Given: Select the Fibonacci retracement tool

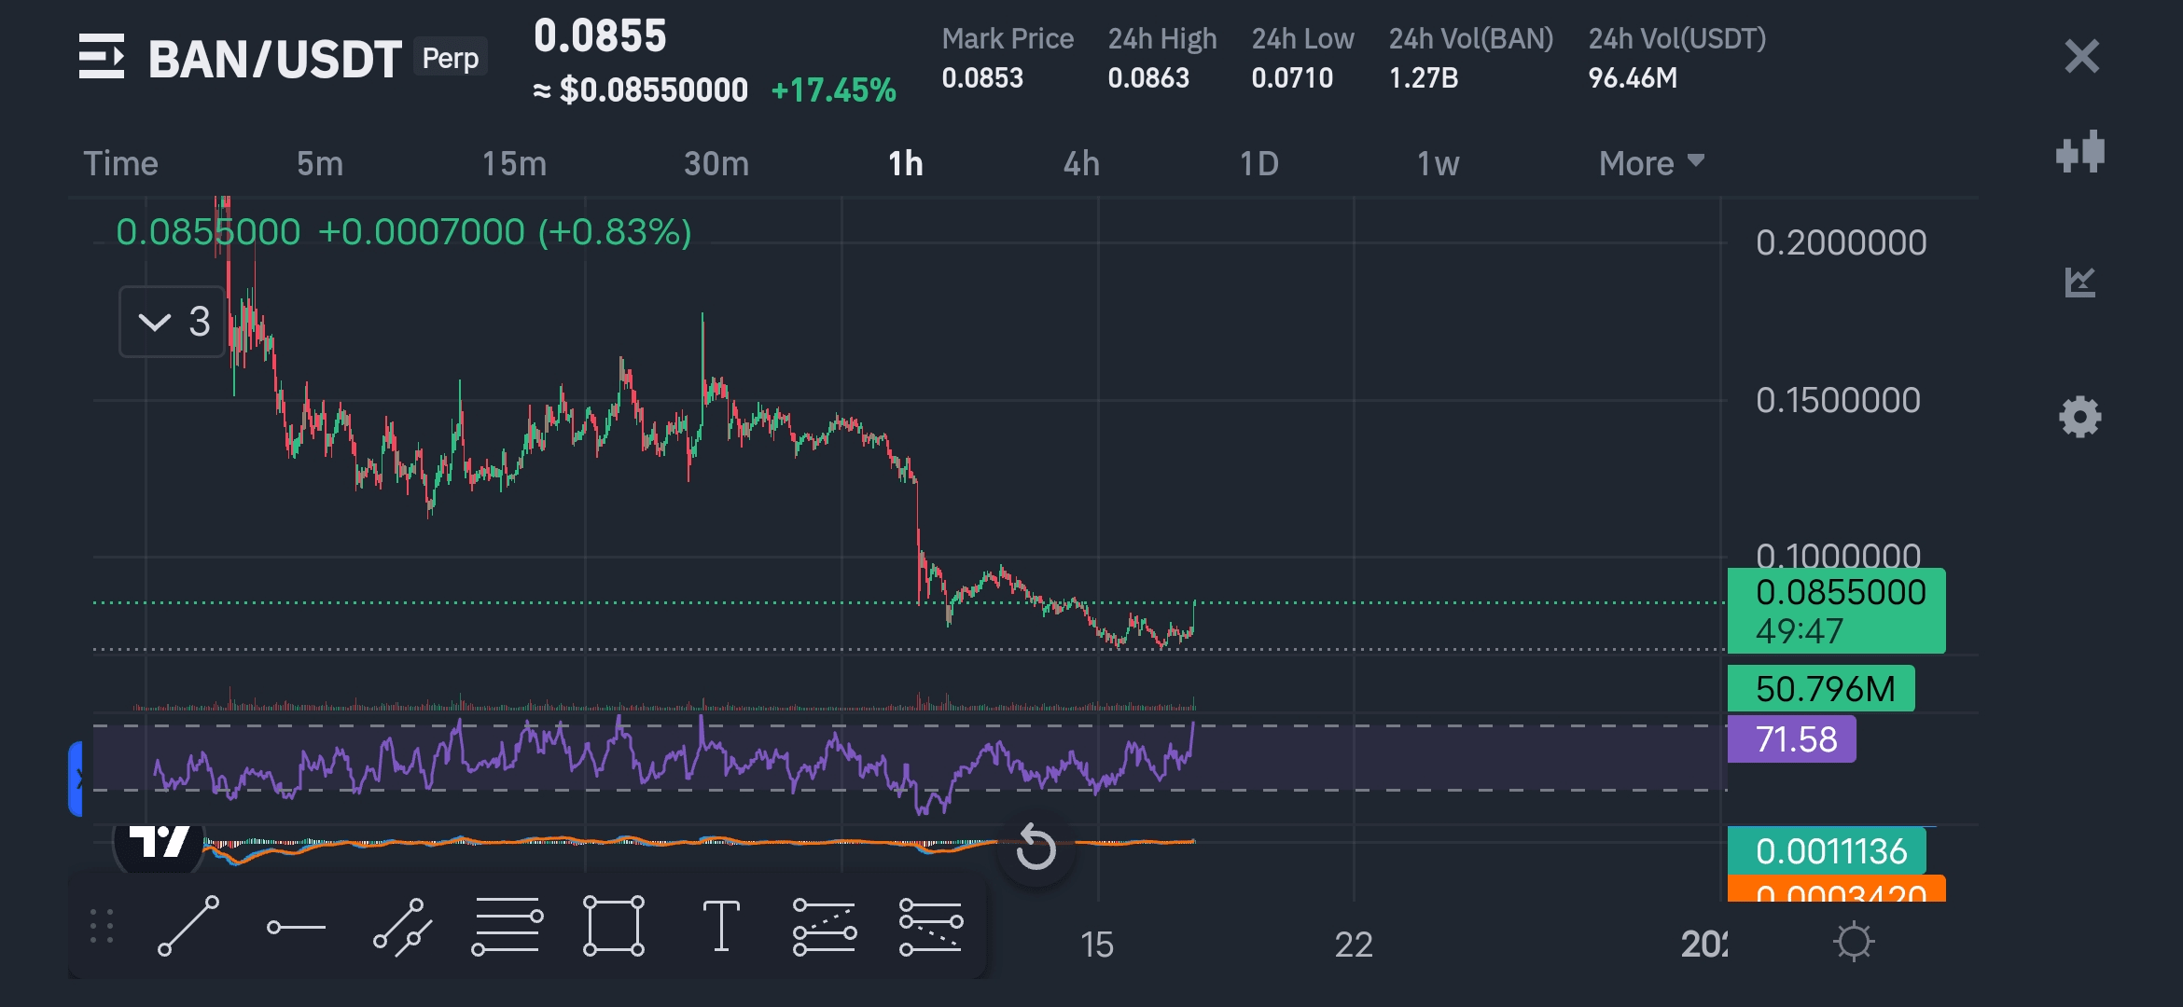Looking at the screenshot, I should (x=507, y=926).
